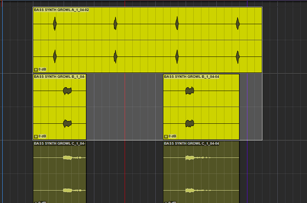Select the BASS SYNTH GROWL A_1_04-02 clip title
The width and height of the screenshot is (307, 203).
pyautogui.click(x=61, y=10)
